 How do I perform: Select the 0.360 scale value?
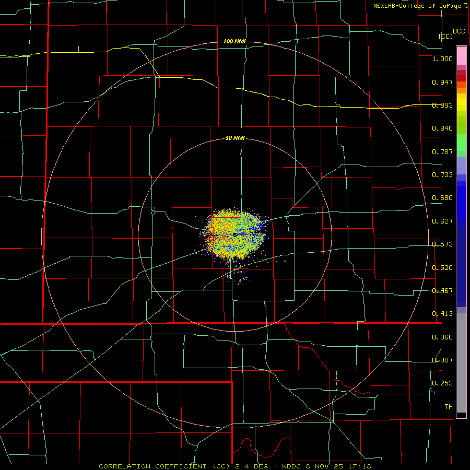tap(442, 337)
